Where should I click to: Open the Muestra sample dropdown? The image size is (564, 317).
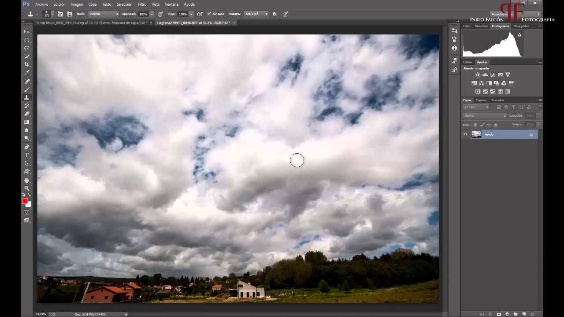(256, 14)
